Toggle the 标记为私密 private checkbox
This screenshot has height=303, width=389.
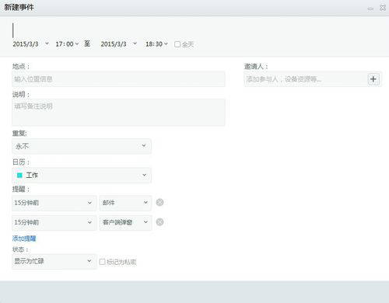[102, 262]
